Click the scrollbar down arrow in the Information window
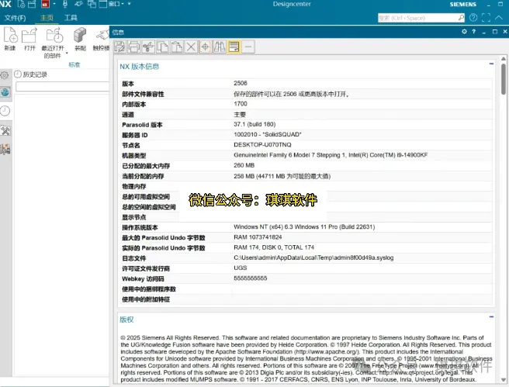This screenshot has height=387, width=509. point(503,380)
